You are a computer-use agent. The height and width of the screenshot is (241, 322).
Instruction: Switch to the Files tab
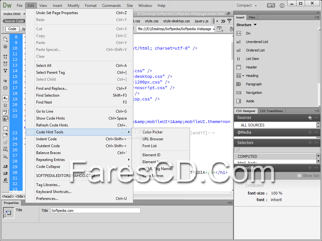(252, 18)
